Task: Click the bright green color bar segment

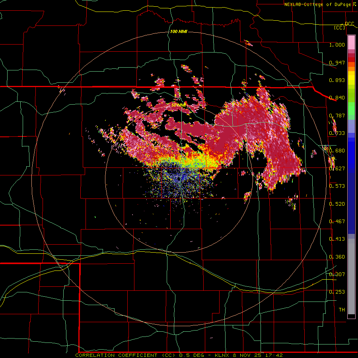Action: (351, 109)
